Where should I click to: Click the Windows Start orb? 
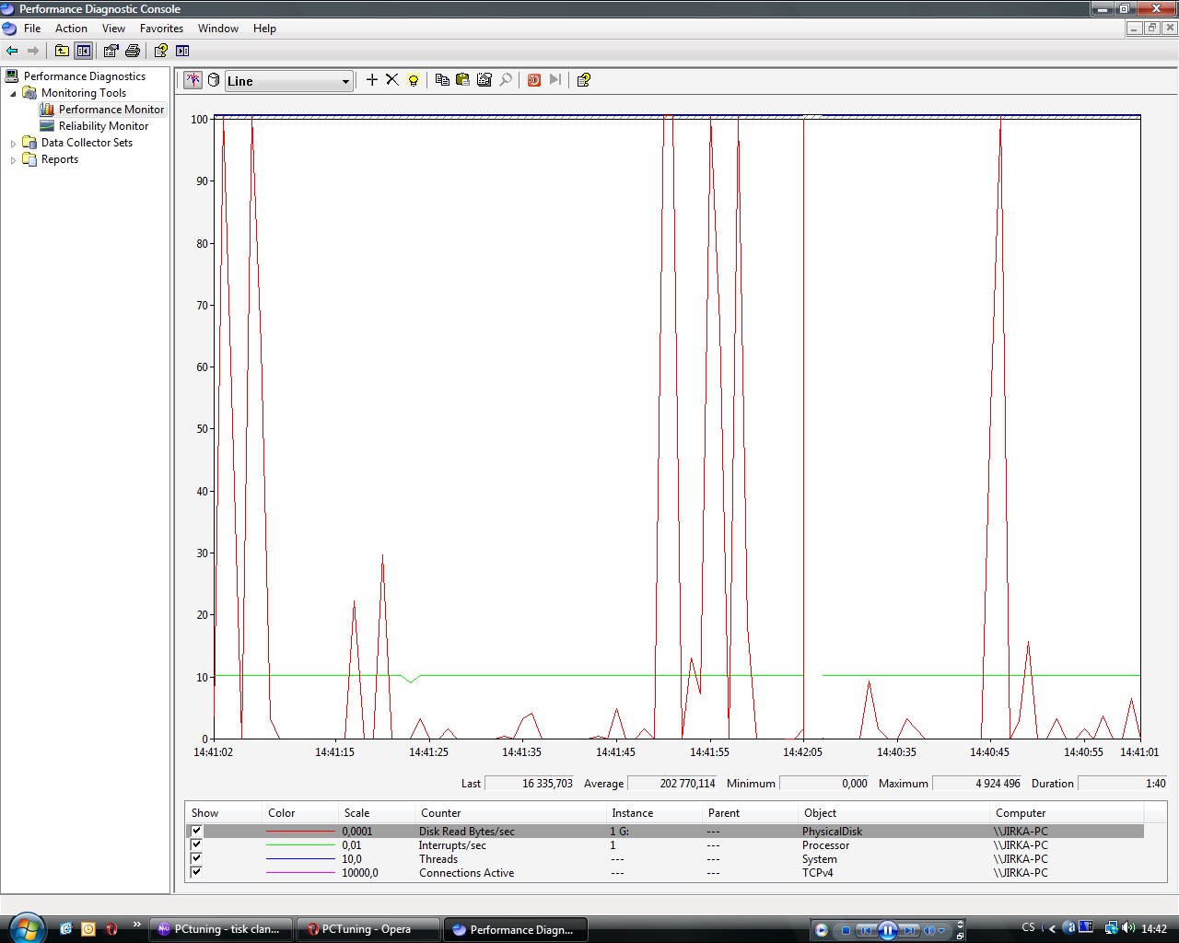pyautogui.click(x=25, y=928)
